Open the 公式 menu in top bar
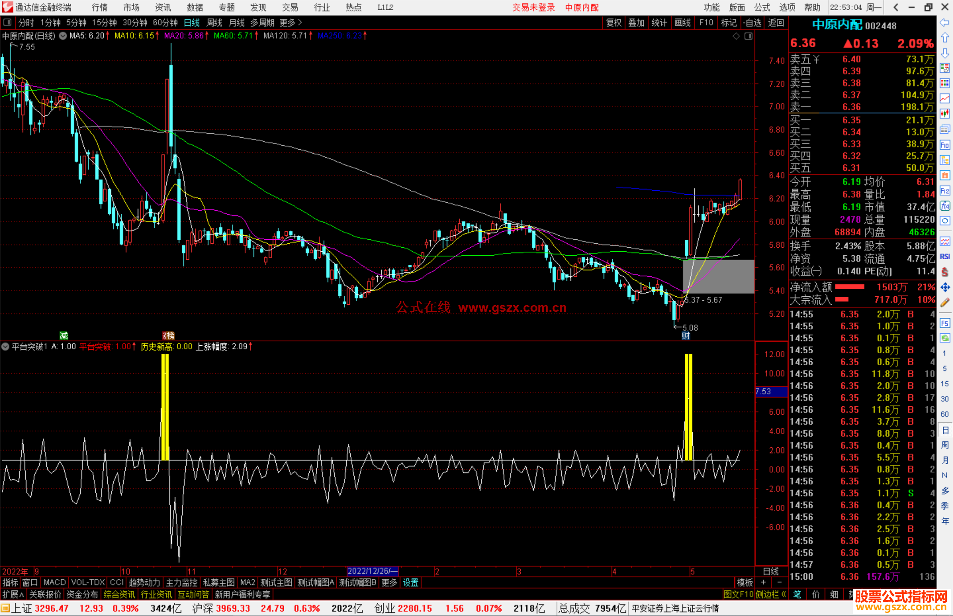Viewport: 953px width, 616px height. pyautogui.click(x=762, y=7)
